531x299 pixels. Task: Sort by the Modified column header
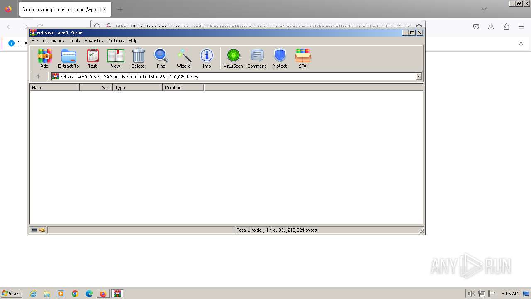click(183, 88)
